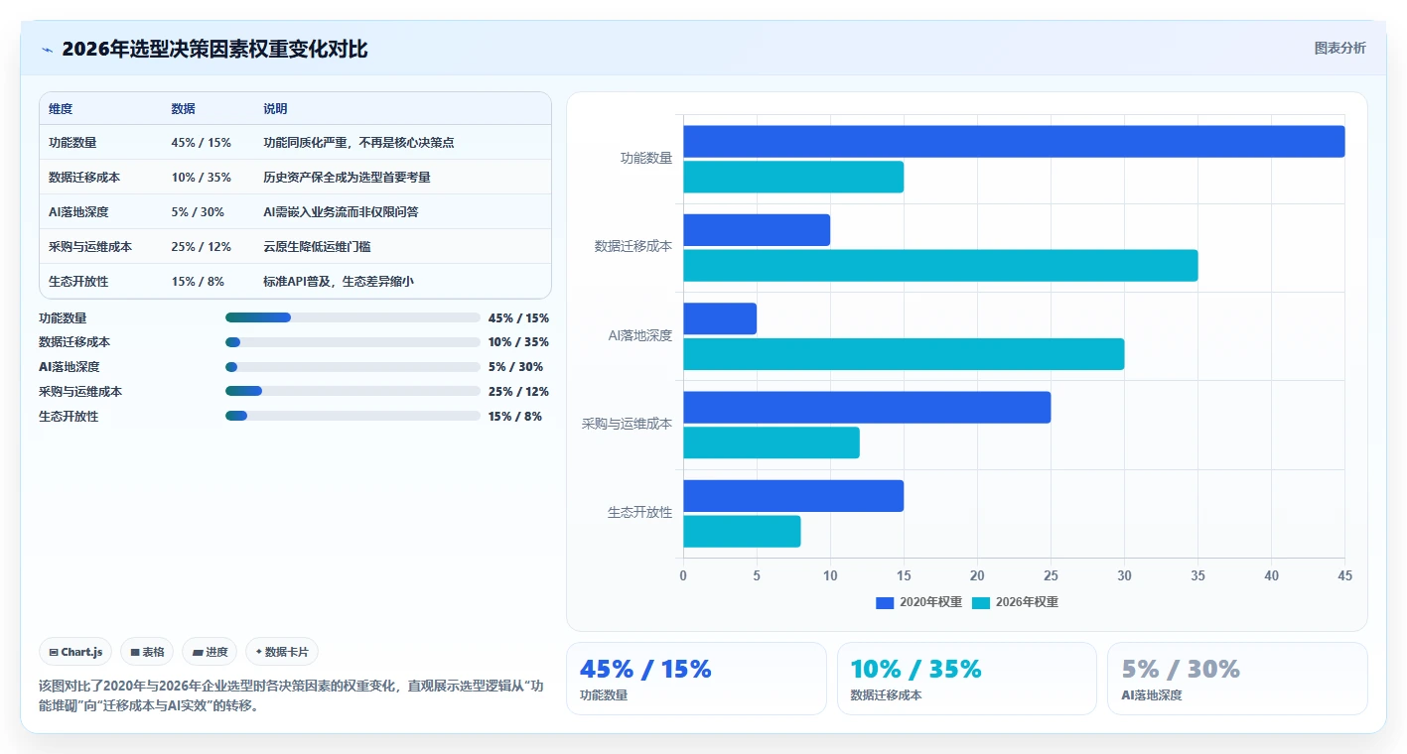Click table cell 标准API普及，生态差异缩小
Image resolution: width=1407 pixels, height=754 pixels.
point(339,282)
